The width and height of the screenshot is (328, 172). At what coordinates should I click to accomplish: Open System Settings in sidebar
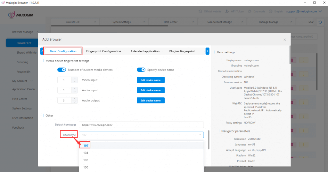pyautogui.click(x=22, y=108)
